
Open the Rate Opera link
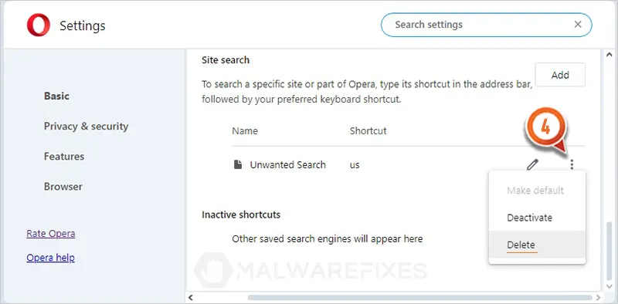click(51, 234)
